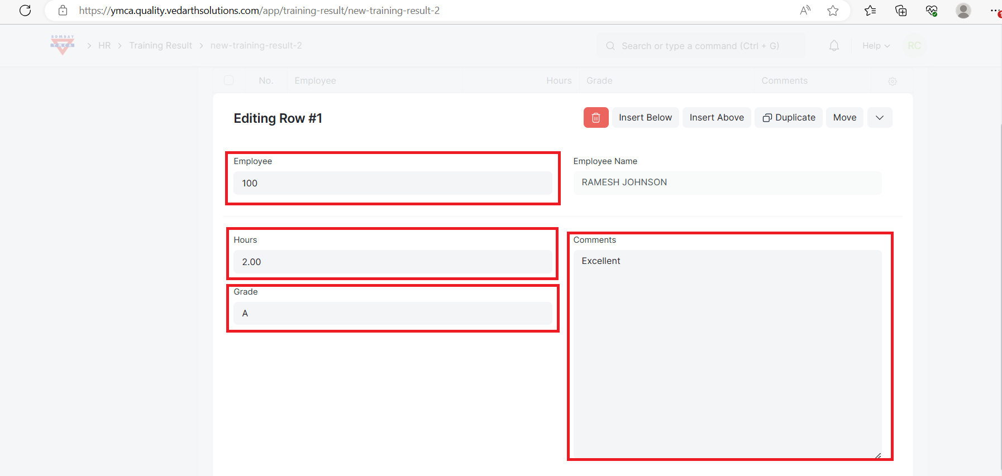Click the Duplicate row button

point(789,118)
